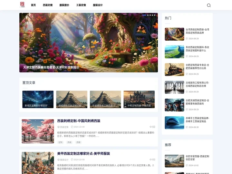Click the category icon beside 服装设计 in second article
This screenshot has height=174, width=232.
pyautogui.click(x=58, y=159)
